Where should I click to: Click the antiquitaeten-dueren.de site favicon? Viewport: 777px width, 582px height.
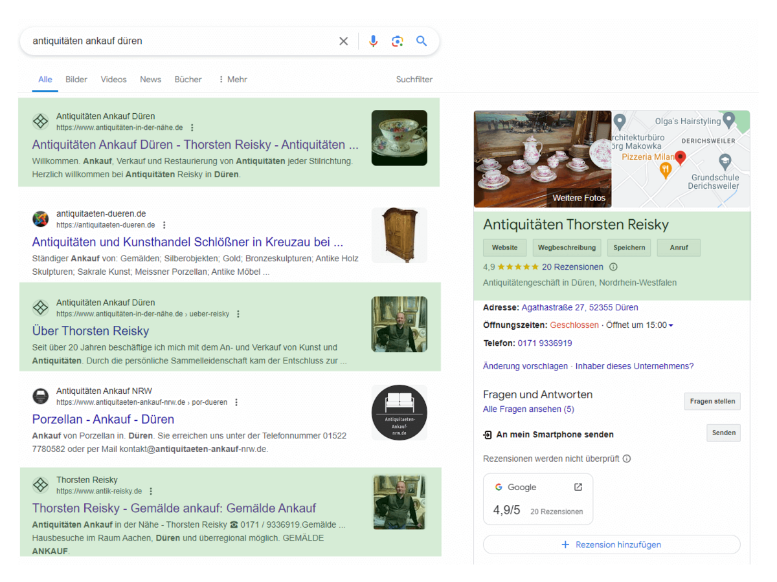pyautogui.click(x=41, y=219)
